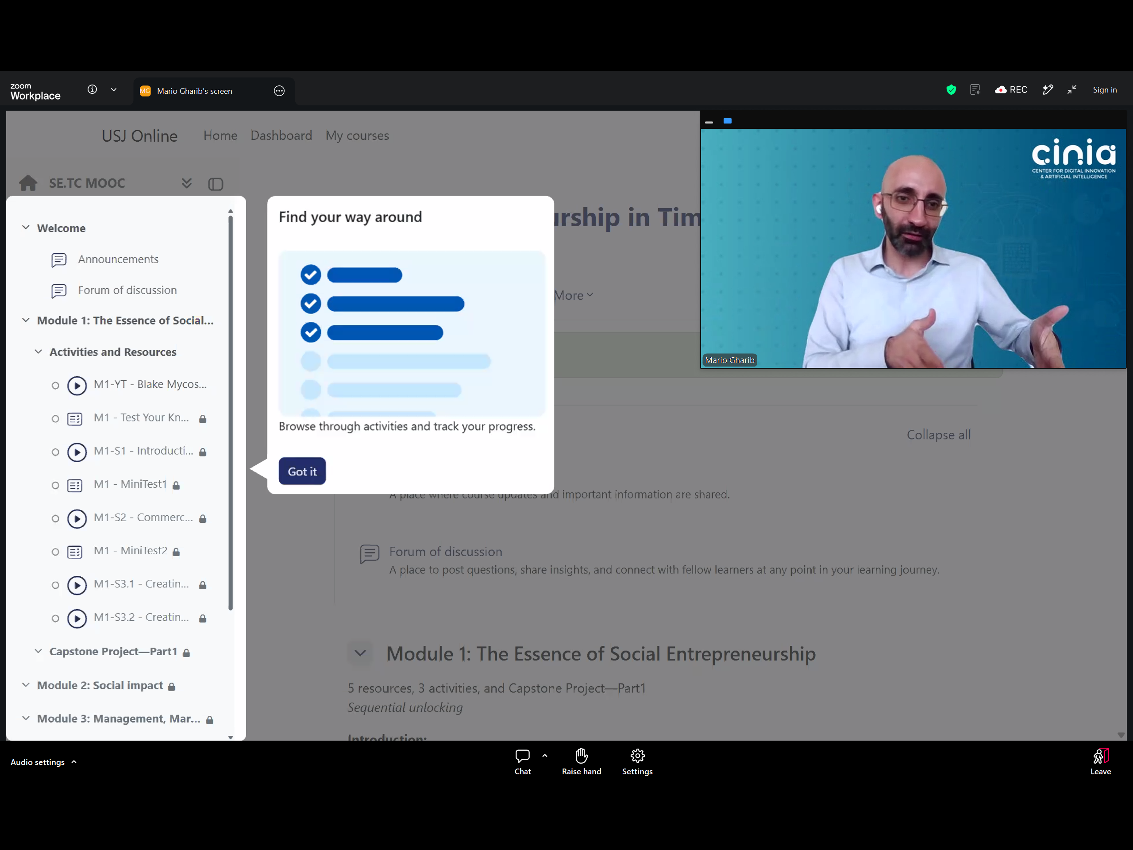
Task: Click the REC cloud recording indicator
Action: [x=1011, y=90]
